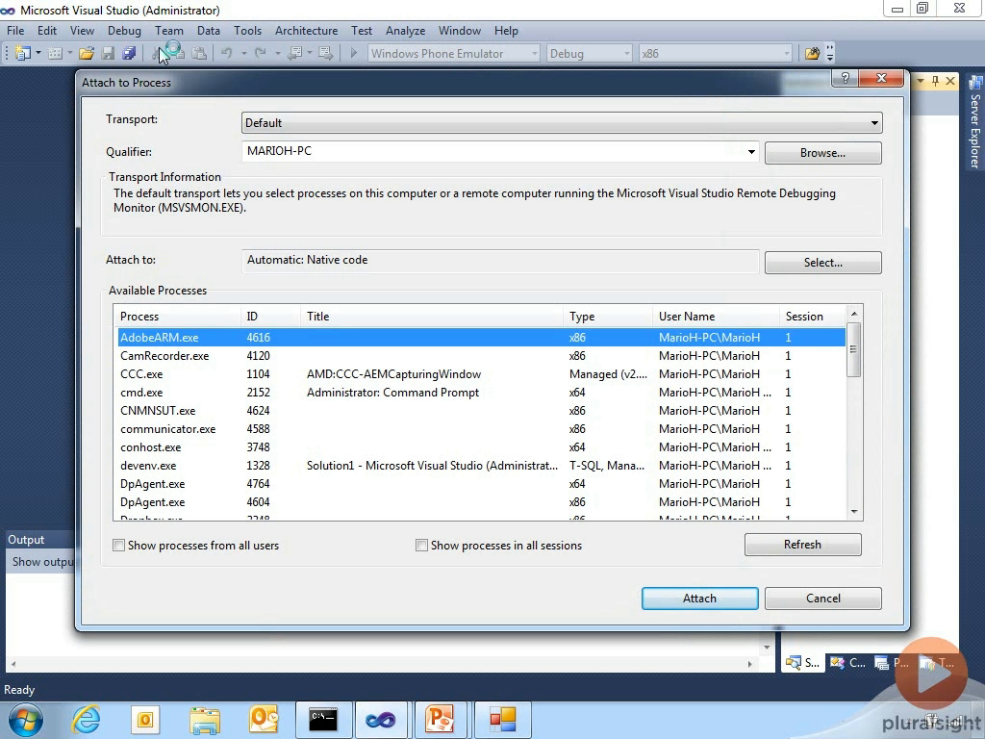Viewport: 985px width, 739px height.
Task: Switch to Visual Studio taskbar icon
Action: (381, 720)
